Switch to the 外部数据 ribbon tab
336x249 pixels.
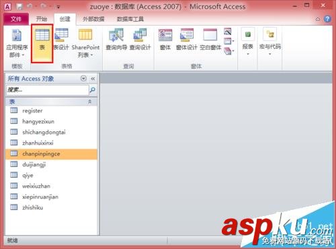coord(93,19)
